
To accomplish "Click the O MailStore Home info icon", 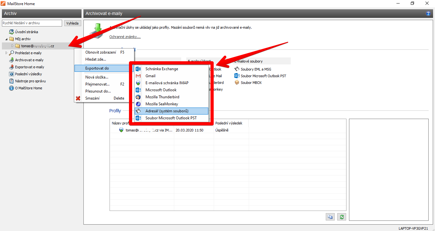I will click(11, 88).
